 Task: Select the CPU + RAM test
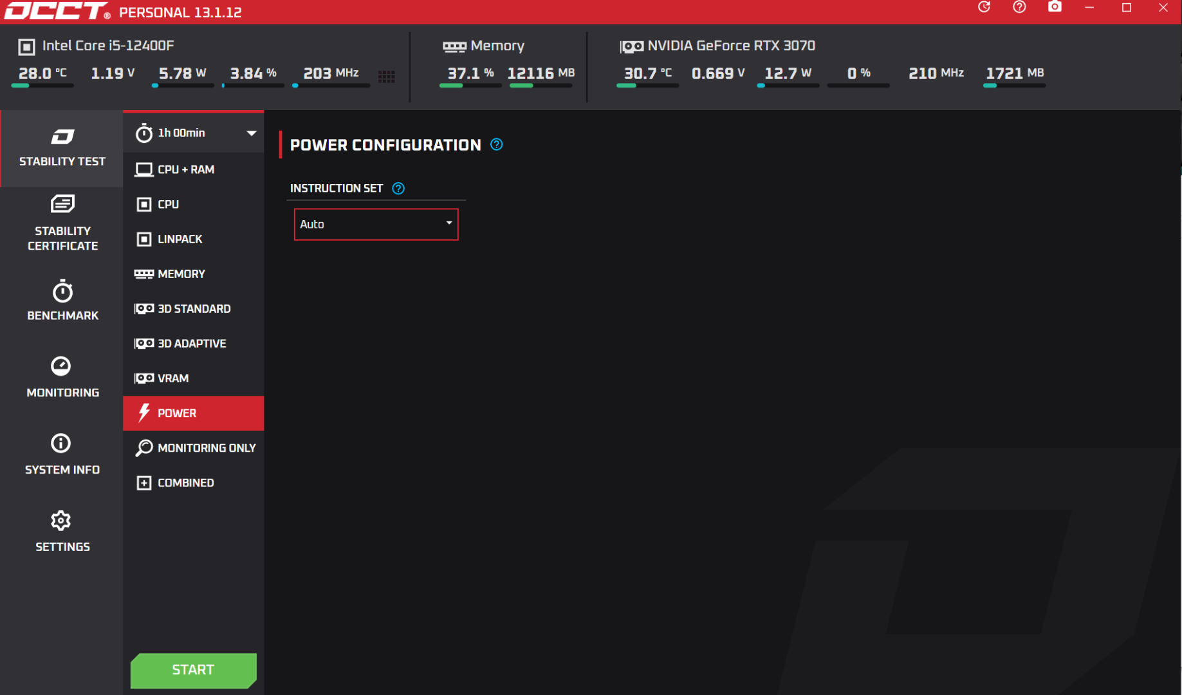point(194,169)
